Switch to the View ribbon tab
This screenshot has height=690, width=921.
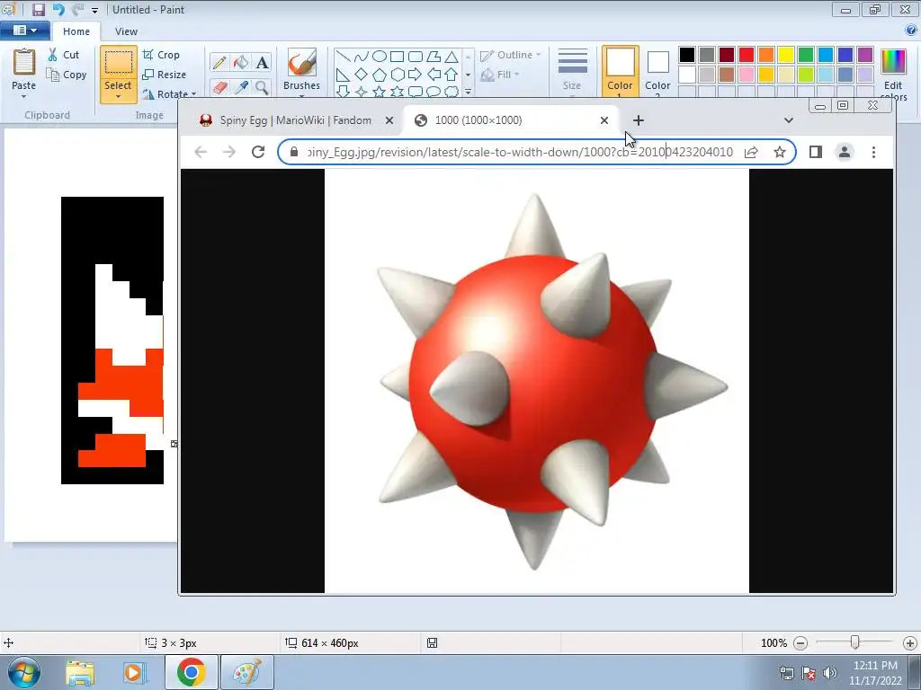click(x=126, y=31)
